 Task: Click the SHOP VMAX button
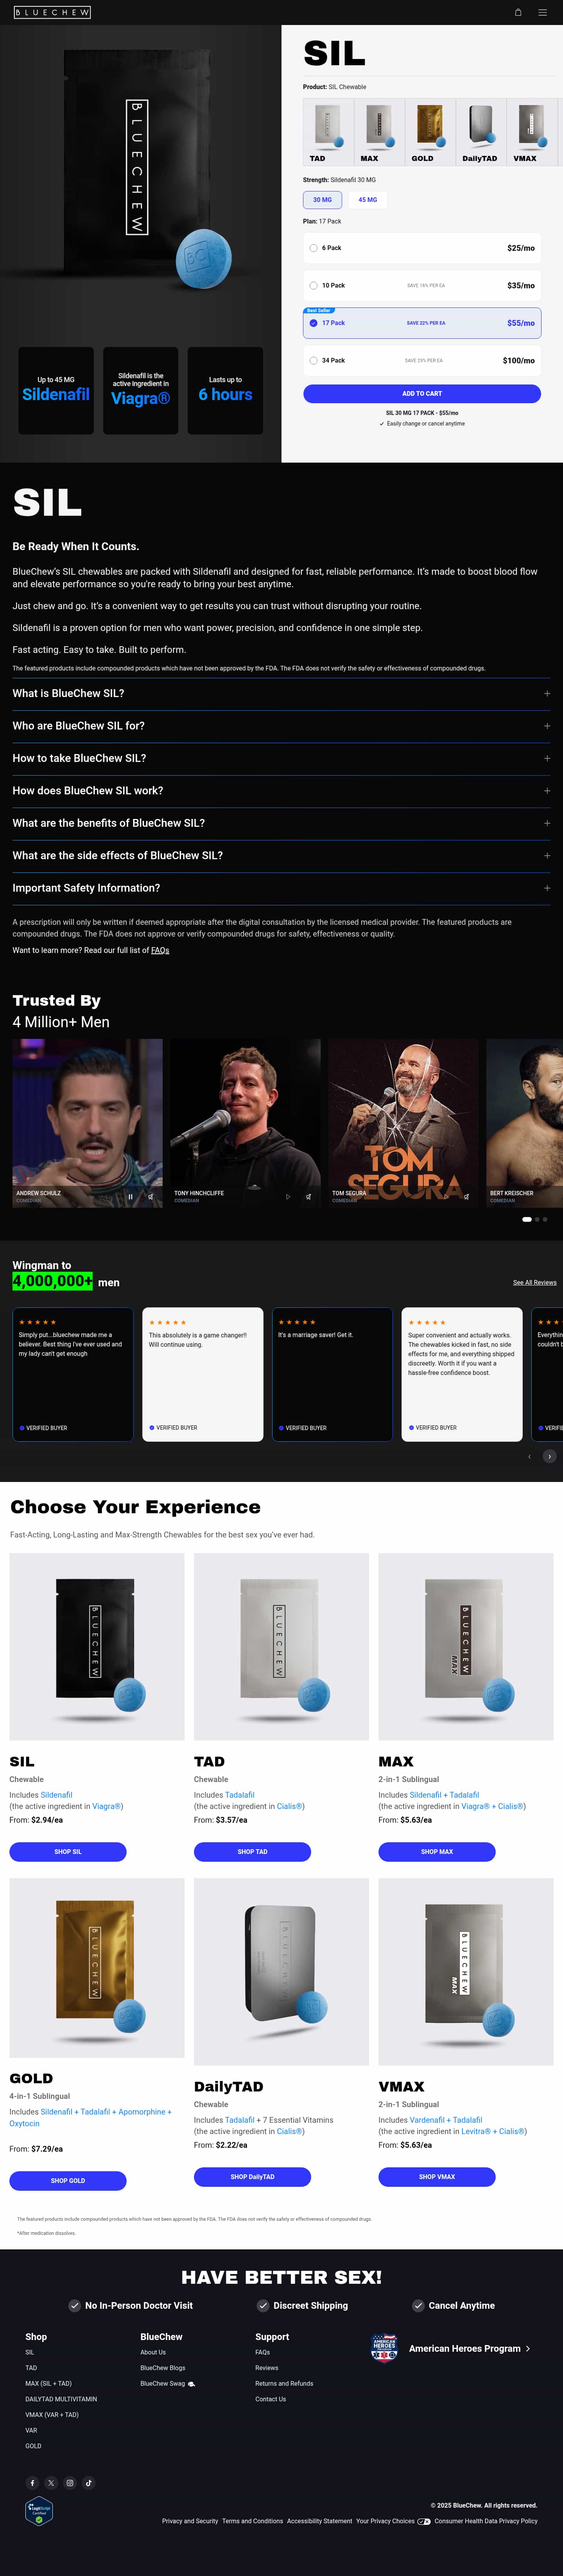coord(437,2177)
